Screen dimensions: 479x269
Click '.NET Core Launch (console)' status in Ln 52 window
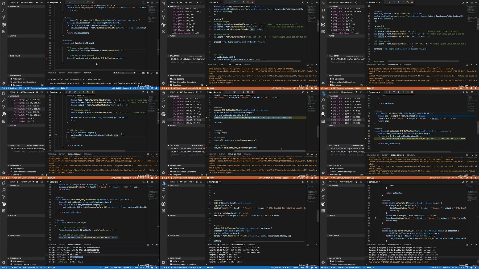[346, 178]
